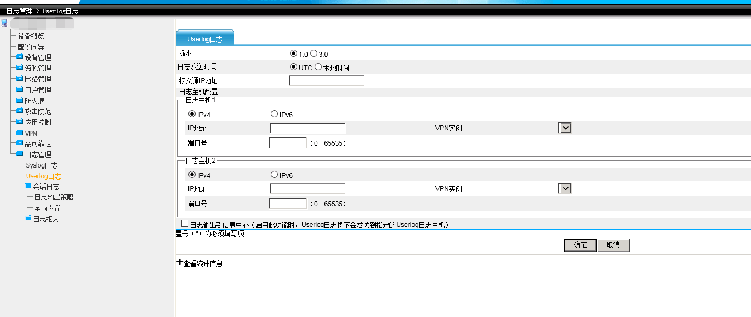Viewport: 751px width, 317px height.
Task: Click 日志管理 in the breadcrumb
Action: click(19, 11)
